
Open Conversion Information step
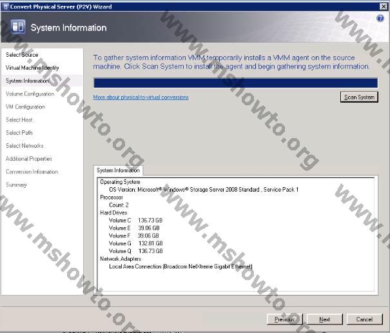pos(32,172)
